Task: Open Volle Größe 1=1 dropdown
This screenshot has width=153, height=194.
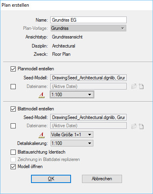Action: click(x=72, y=135)
